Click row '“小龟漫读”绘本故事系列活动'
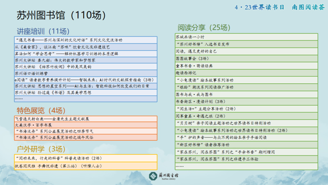The image size is (328, 185). pos(246,80)
